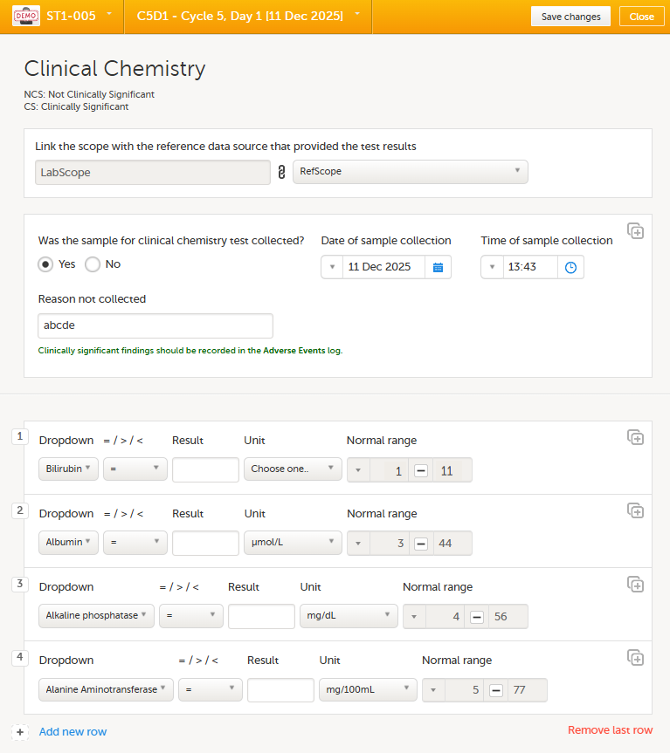
Task: Click copy icon for Alanine Aminotransferase row
Action: click(x=635, y=658)
